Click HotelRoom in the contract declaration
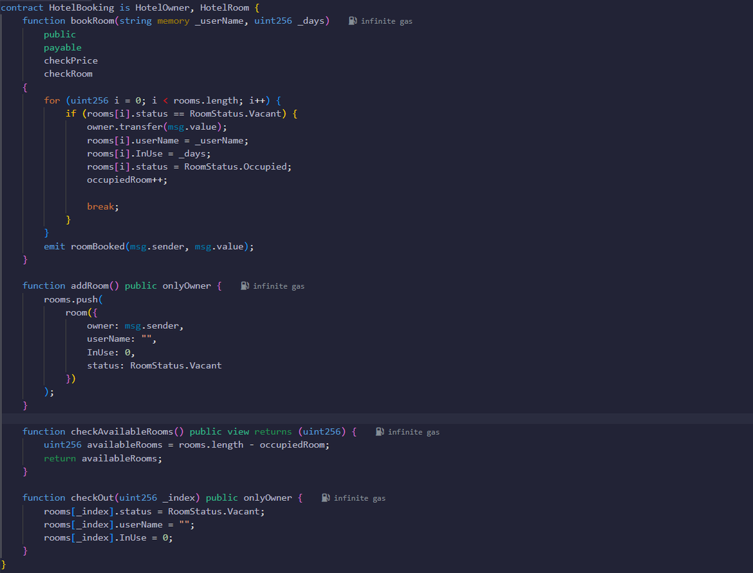The width and height of the screenshot is (753, 573). [224, 8]
